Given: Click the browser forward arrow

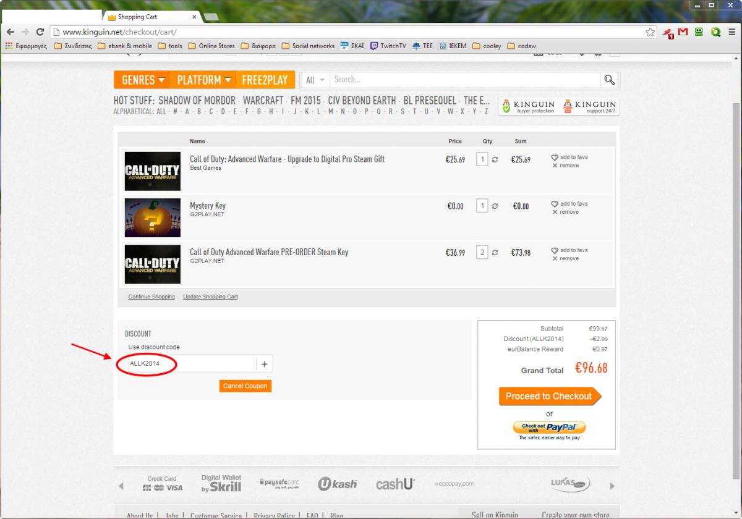Looking at the screenshot, I should (25, 32).
